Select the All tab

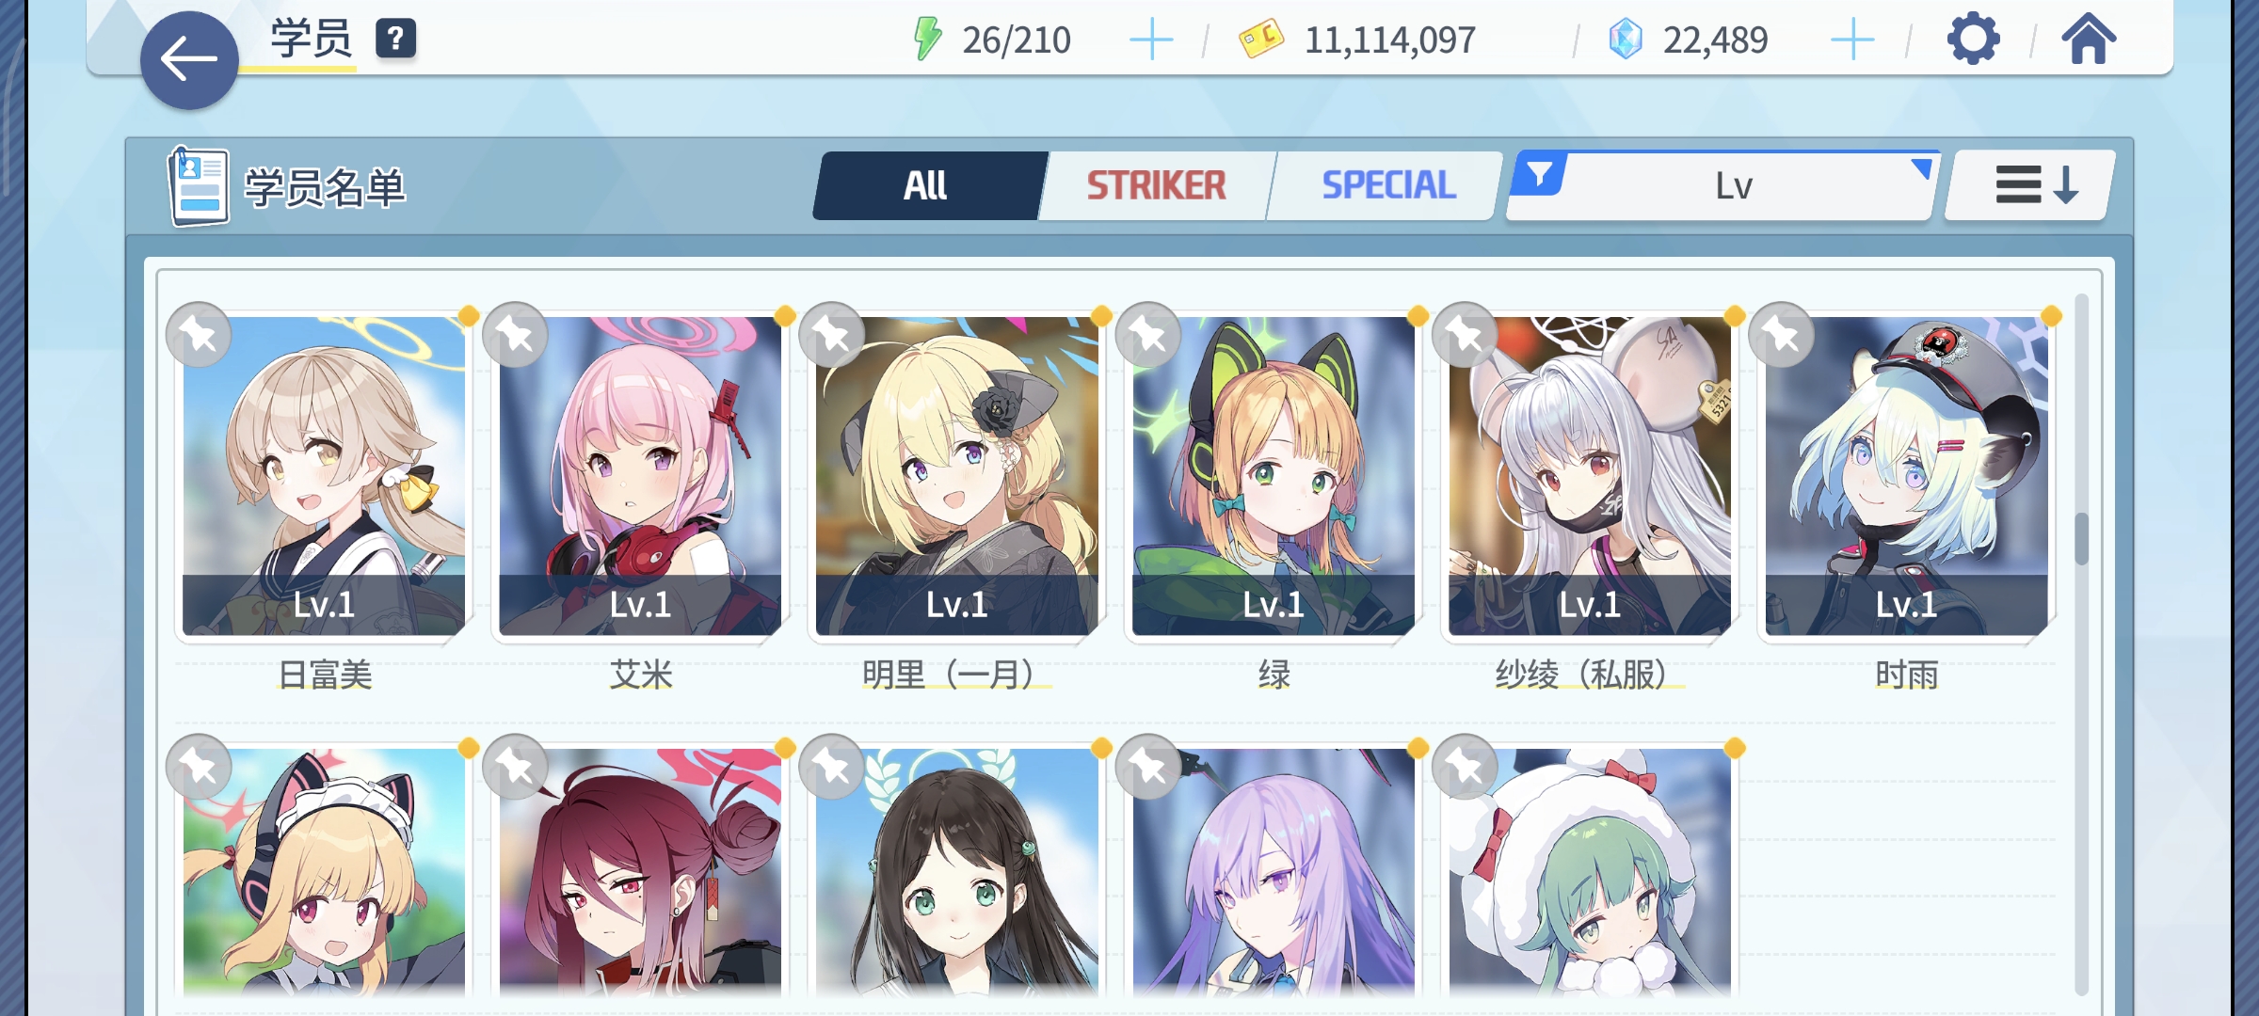(x=926, y=185)
